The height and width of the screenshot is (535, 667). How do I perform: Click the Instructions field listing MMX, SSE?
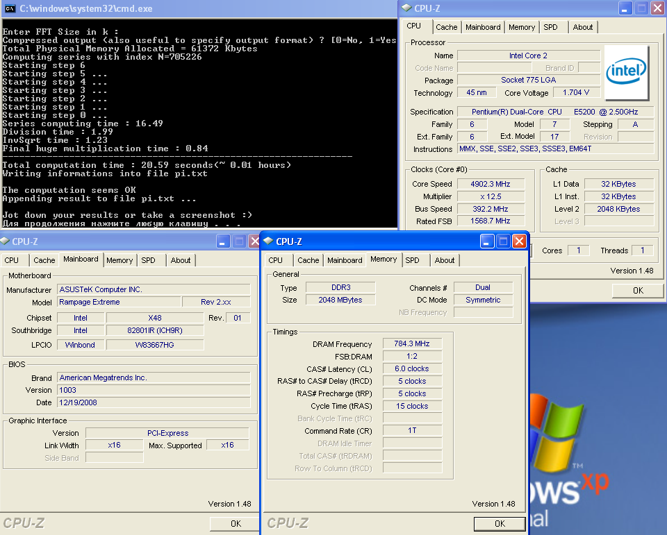(554, 148)
